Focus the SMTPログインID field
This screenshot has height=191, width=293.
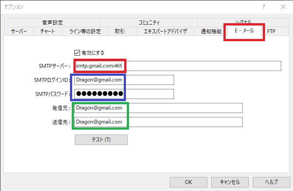(x=124, y=80)
